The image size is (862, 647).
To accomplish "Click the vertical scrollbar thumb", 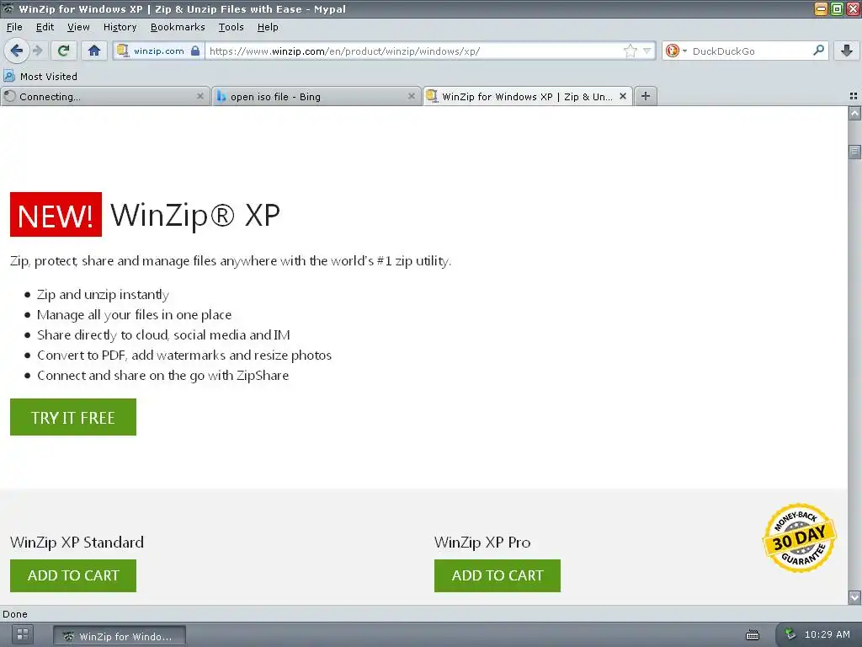I will [x=854, y=152].
